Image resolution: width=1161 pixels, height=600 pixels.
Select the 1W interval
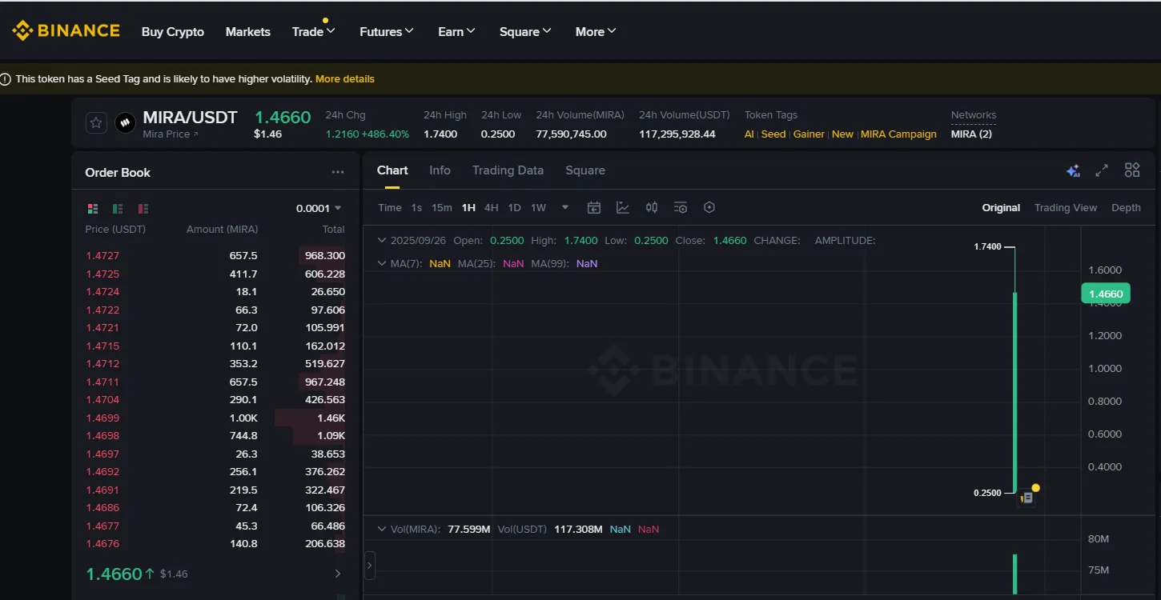coord(538,207)
